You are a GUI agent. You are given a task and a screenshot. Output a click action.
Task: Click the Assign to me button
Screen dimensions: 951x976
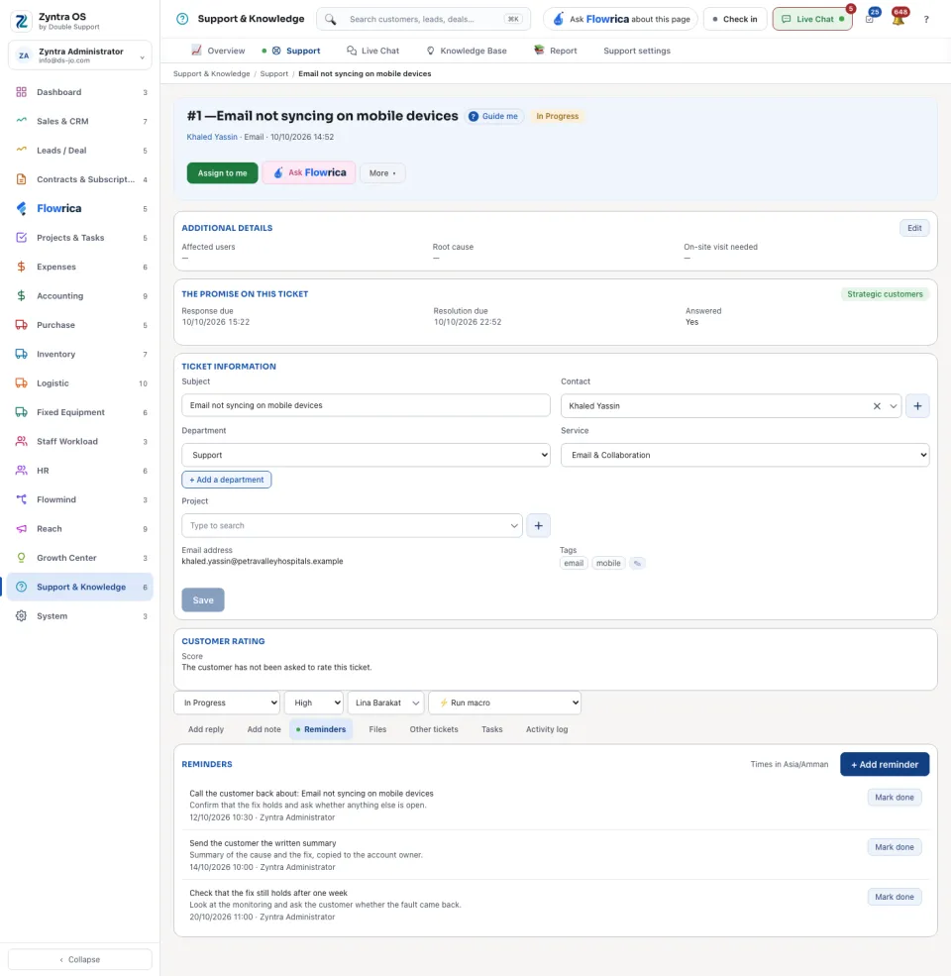click(x=222, y=173)
